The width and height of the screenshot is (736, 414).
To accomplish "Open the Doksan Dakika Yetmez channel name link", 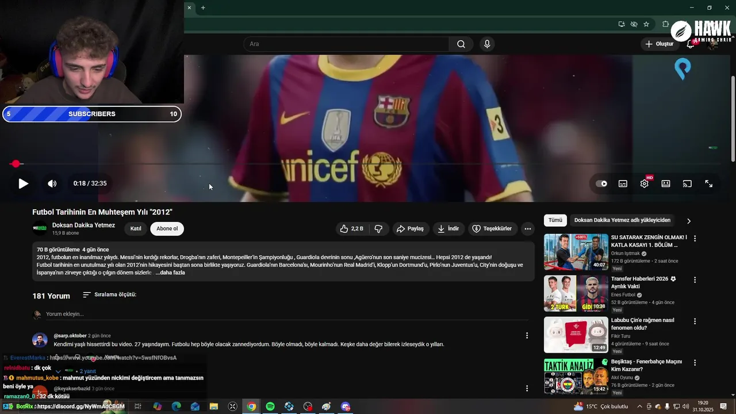I will (83, 225).
